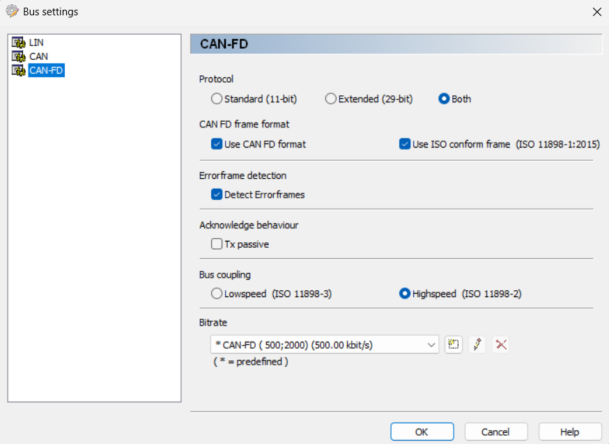Image resolution: width=609 pixels, height=444 pixels.
Task: Disable Detect Errorframes checkbox
Action: (x=217, y=195)
